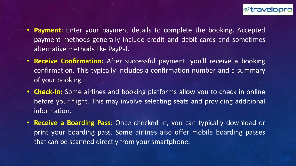The image size is (296, 166).
Task: Click the word Accepted in first paragraph
Action: click(x=251, y=30)
